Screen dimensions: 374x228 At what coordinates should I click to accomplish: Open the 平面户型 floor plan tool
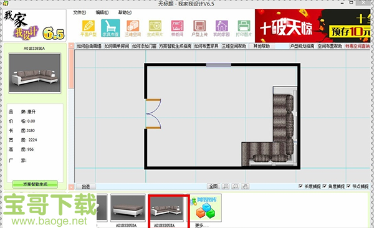click(89, 28)
